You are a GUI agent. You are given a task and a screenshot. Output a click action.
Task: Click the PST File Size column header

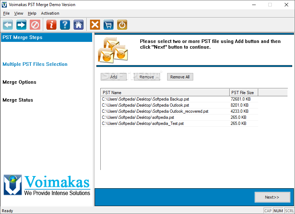pos(244,93)
